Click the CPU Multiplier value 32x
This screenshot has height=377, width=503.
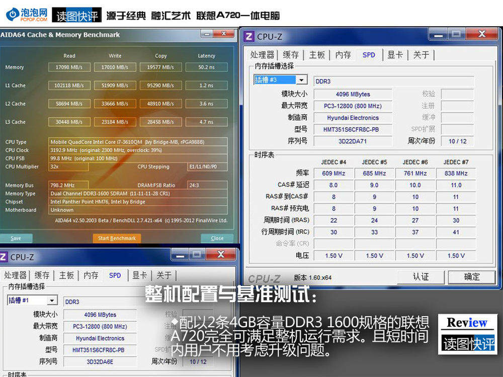(68, 167)
